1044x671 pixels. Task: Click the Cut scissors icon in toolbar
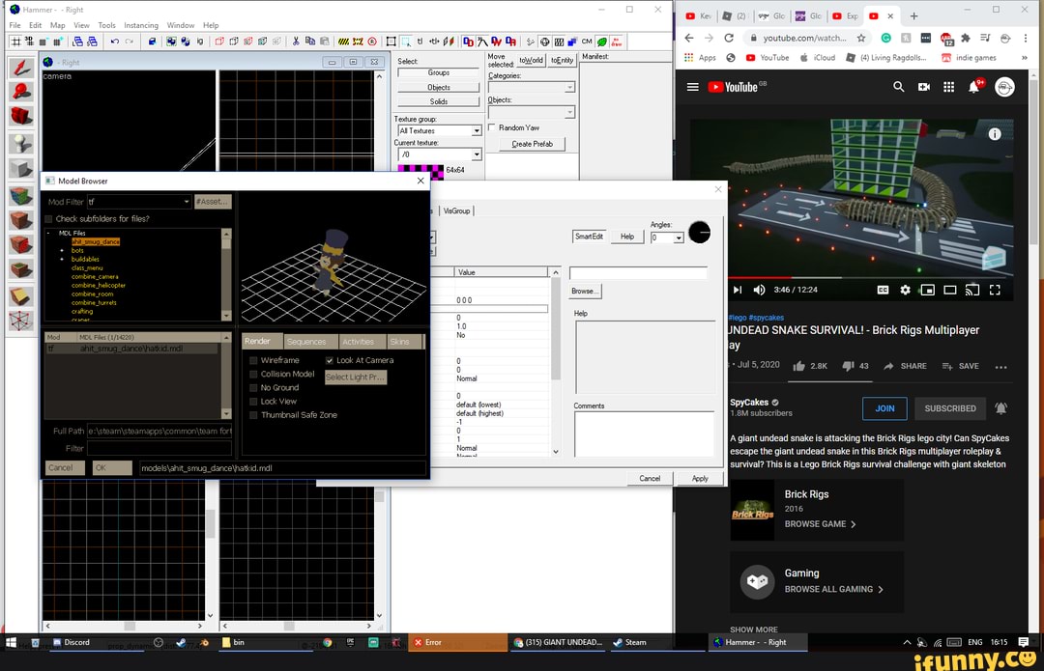[x=296, y=42]
